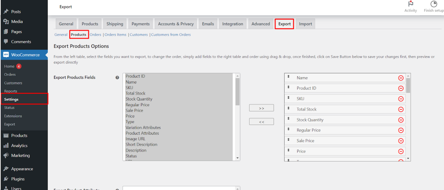The image size is (444, 190).
Task: Remove Total Stock using its red minus icon
Action: point(401,109)
